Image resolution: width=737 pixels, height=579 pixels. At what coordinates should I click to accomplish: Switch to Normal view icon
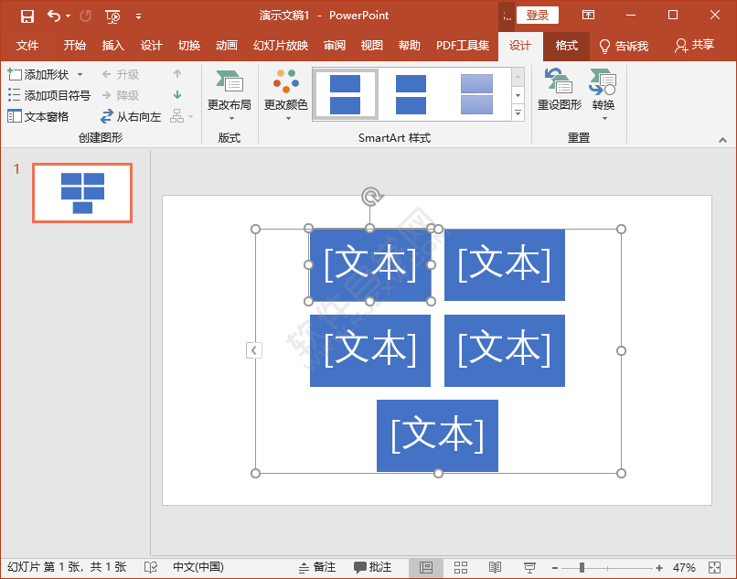426,568
